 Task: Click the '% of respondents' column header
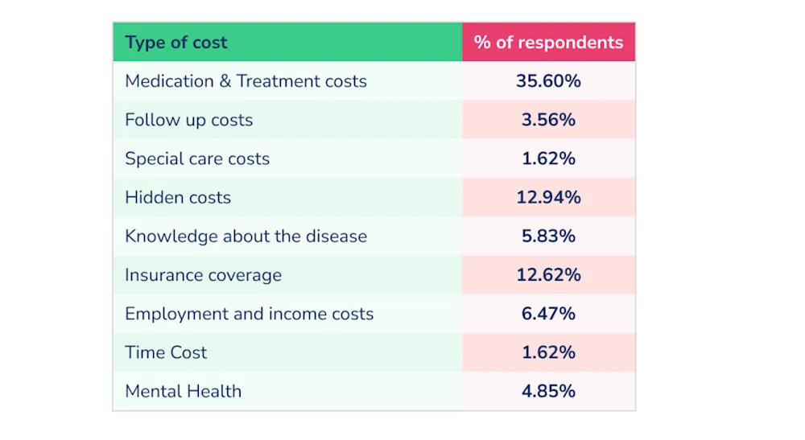pyautogui.click(x=548, y=42)
